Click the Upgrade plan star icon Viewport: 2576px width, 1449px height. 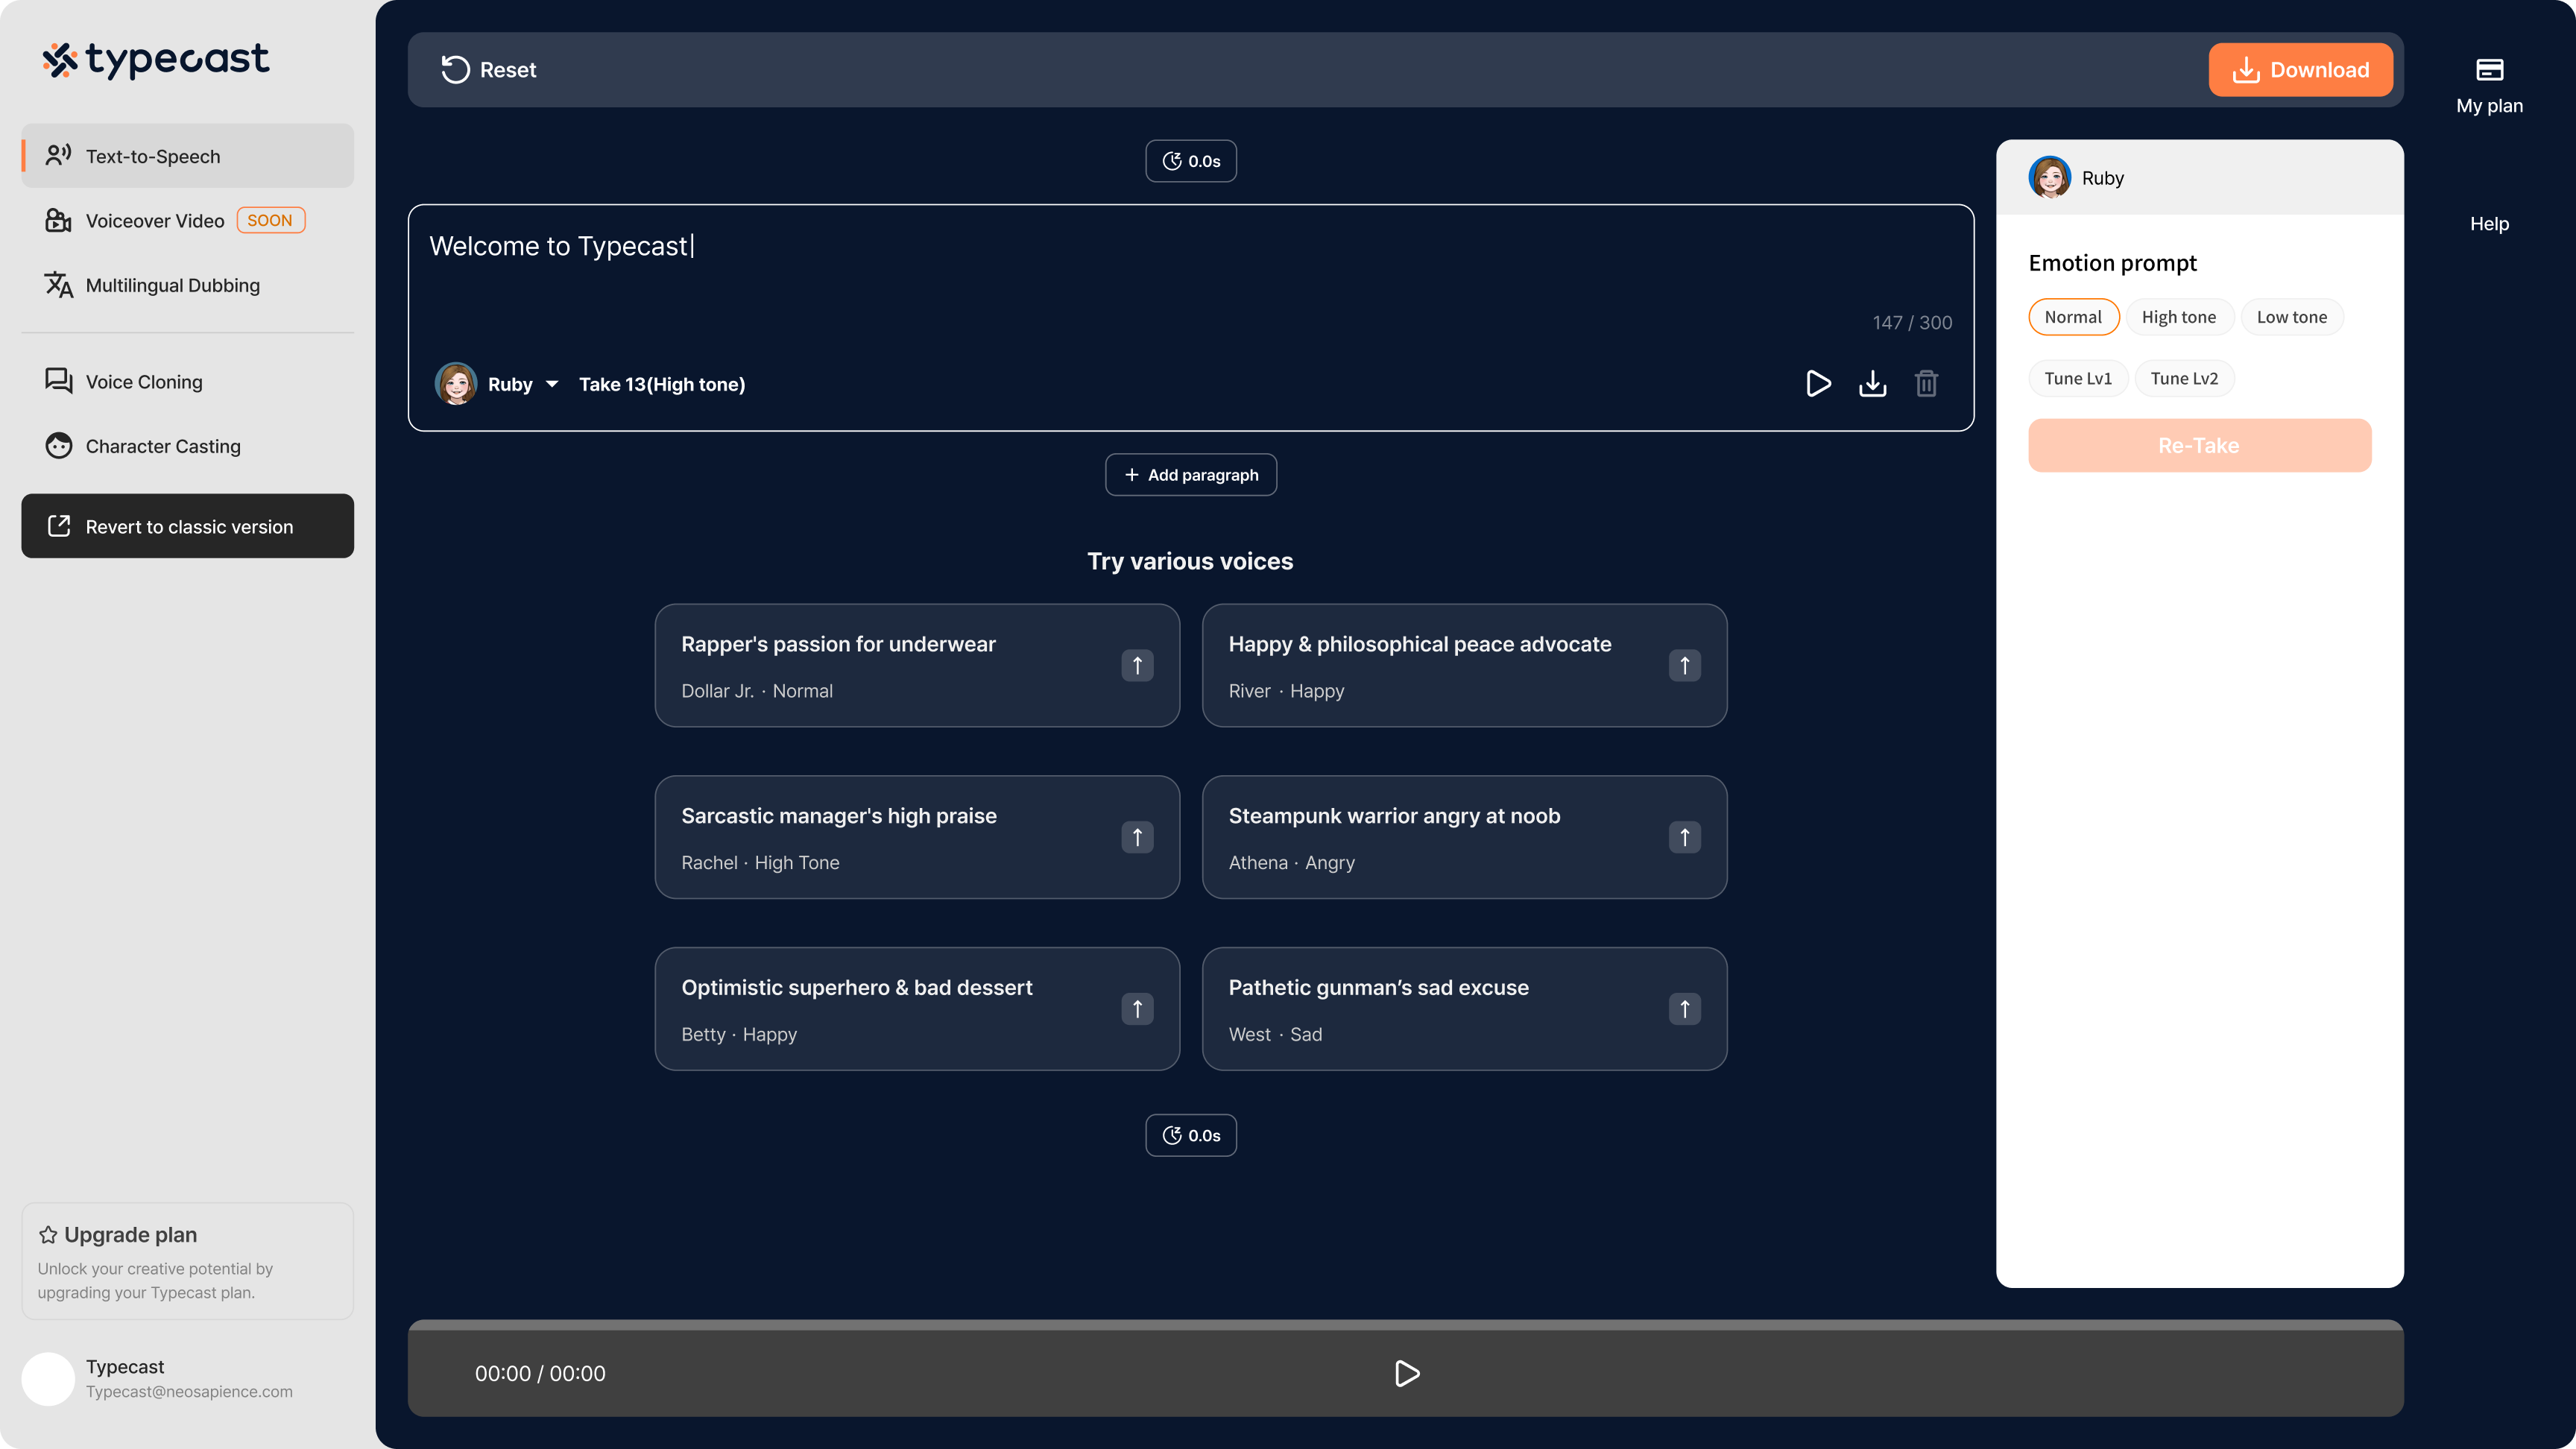pos(48,1235)
